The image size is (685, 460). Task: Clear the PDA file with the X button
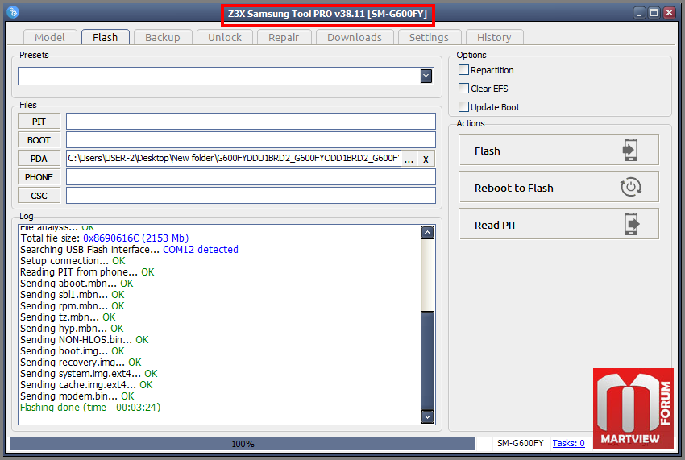426,159
